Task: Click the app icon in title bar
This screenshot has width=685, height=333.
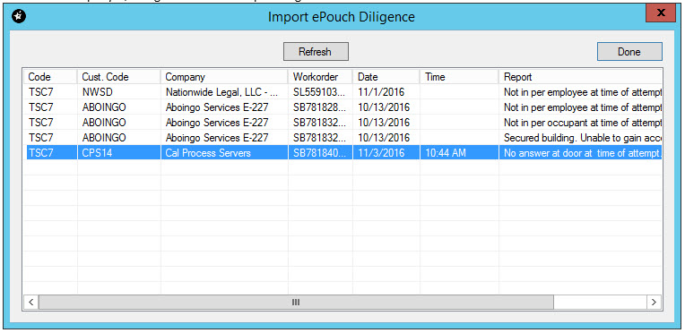Action: point(19,17)
